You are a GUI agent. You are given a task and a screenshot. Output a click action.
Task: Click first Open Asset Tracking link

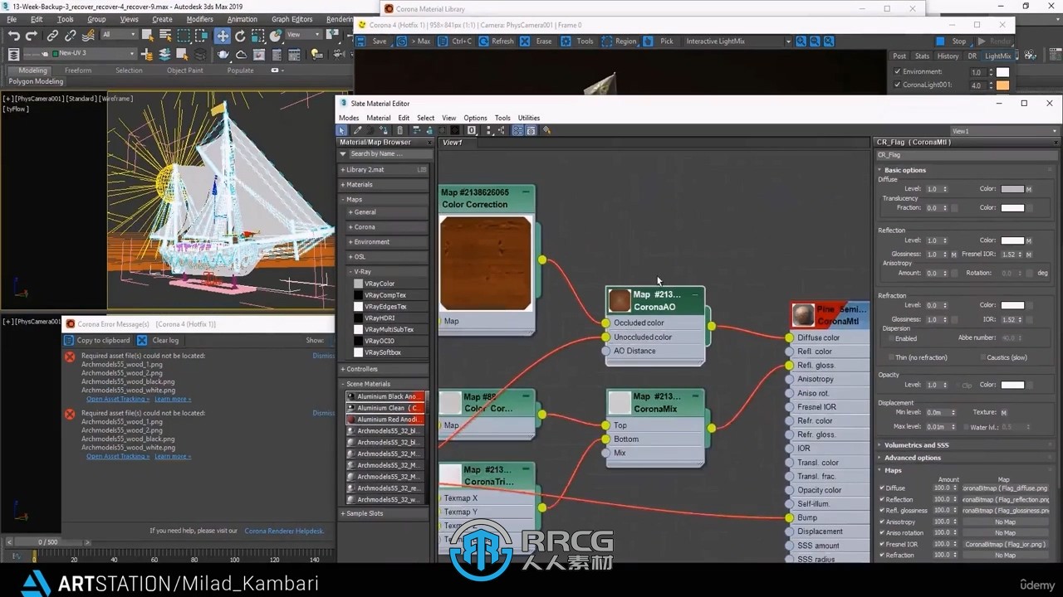tap(118, 399)
